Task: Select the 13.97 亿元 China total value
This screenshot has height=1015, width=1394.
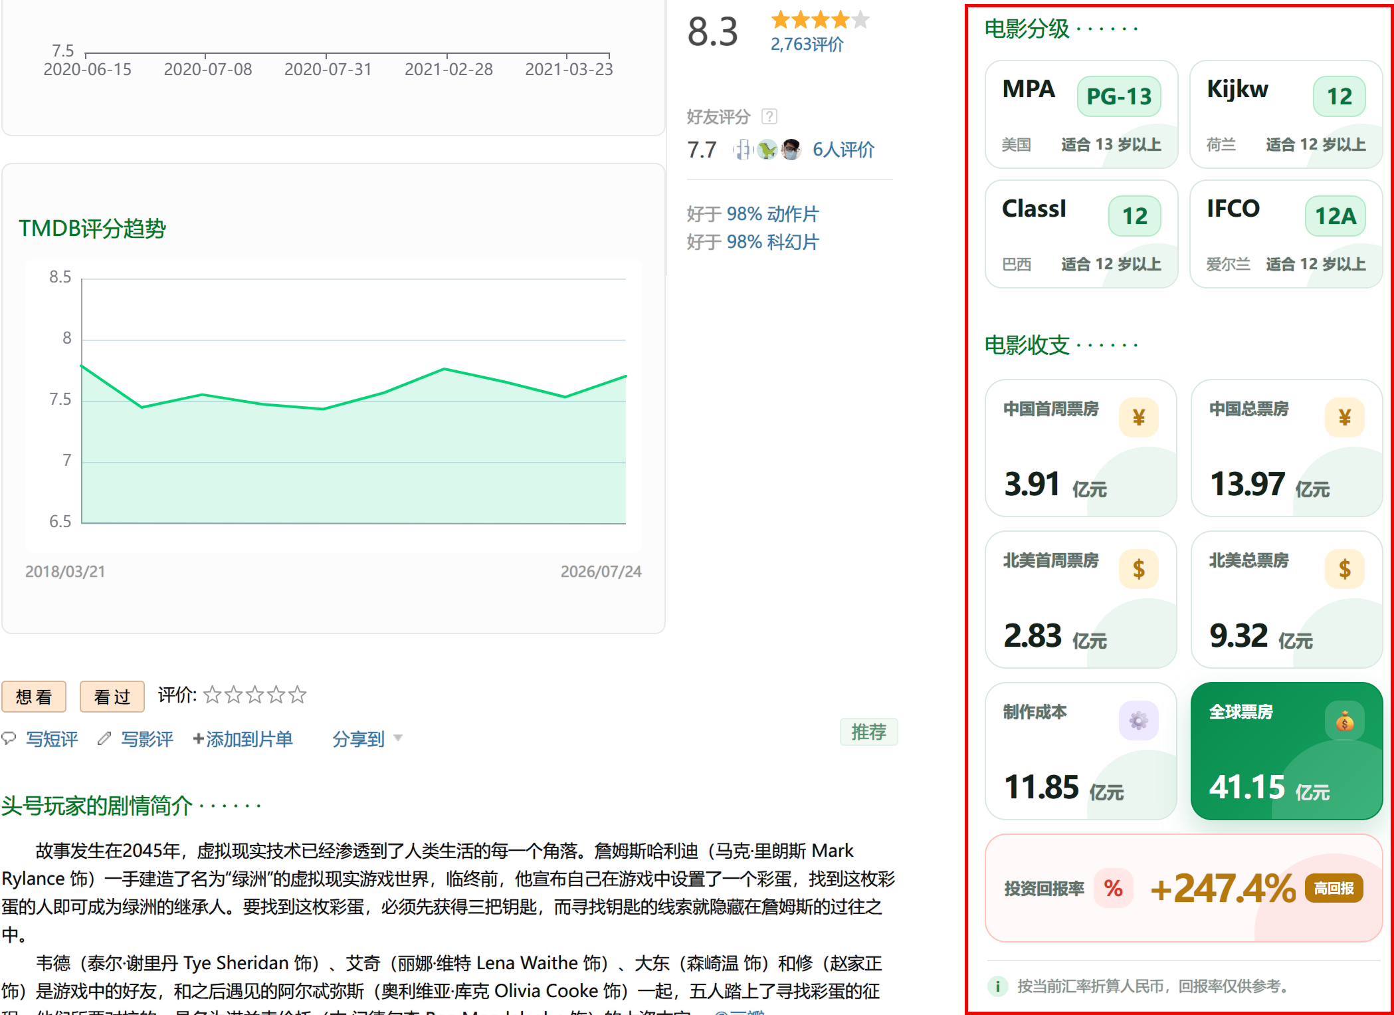Action: click(1269, 484)
